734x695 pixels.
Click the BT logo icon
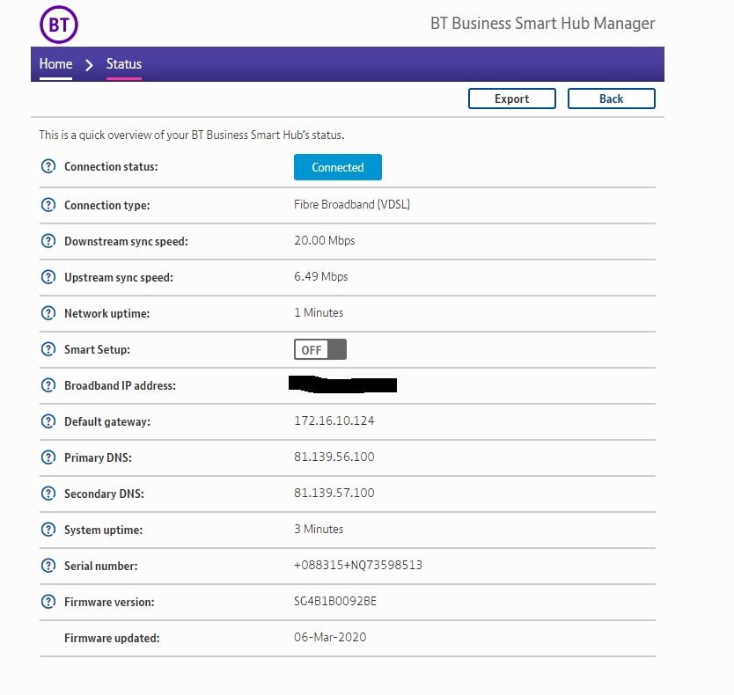pyautogui.click(x=59, y=25)
